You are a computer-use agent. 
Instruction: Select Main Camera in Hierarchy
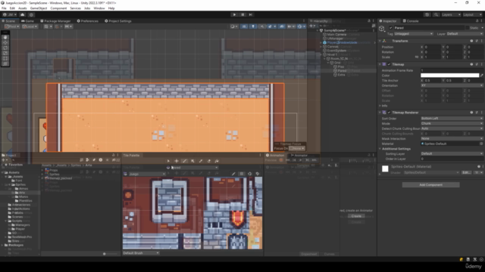pyautogui.click(x=336, y=35)
